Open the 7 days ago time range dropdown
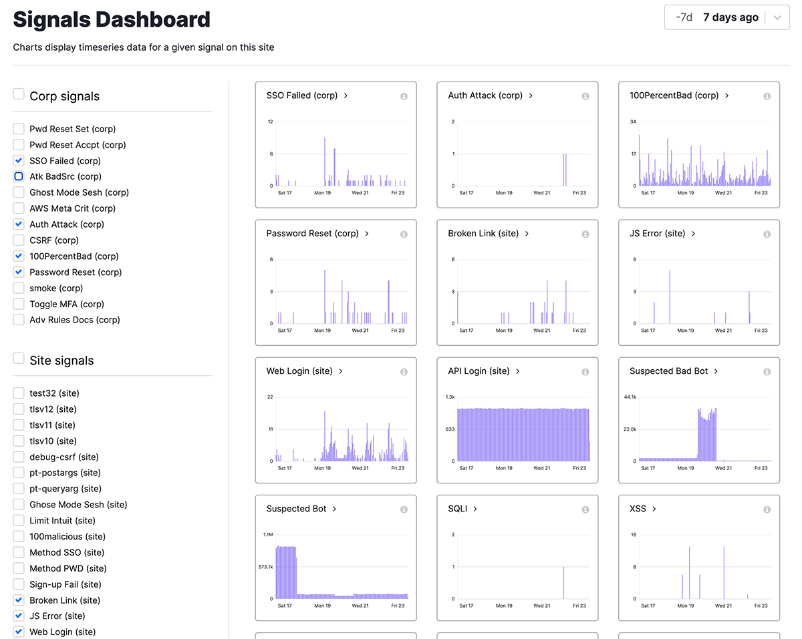This screenshot has width=802, height=639. pos(727,17)
